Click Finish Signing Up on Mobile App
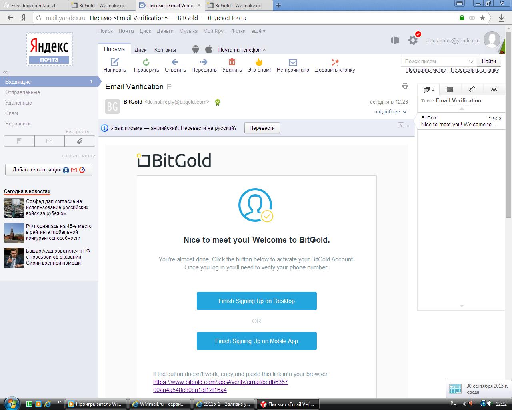Viewport: 512px width, 410px height. click(256, 341)
